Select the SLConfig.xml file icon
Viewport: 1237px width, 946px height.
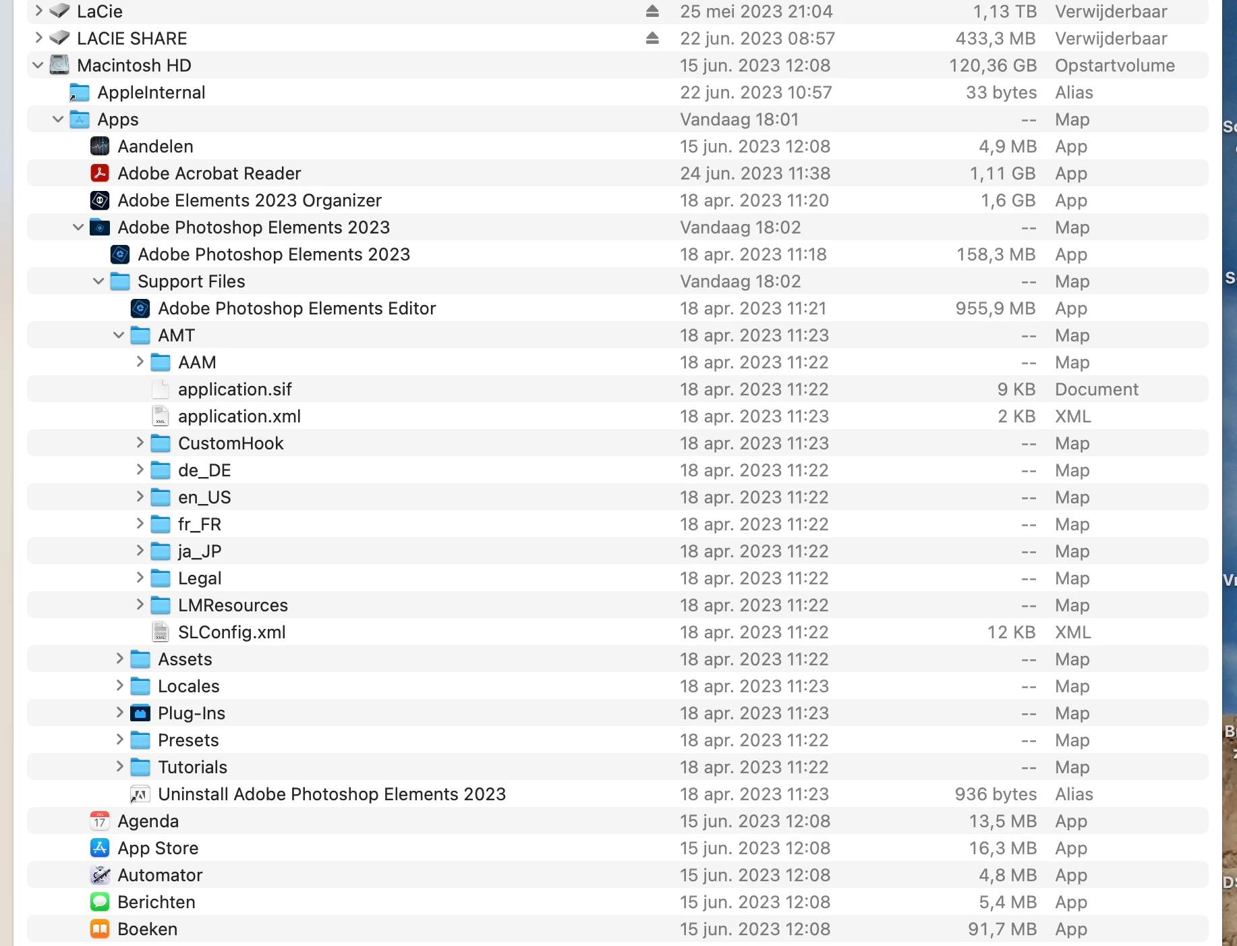tap(161, 632)
